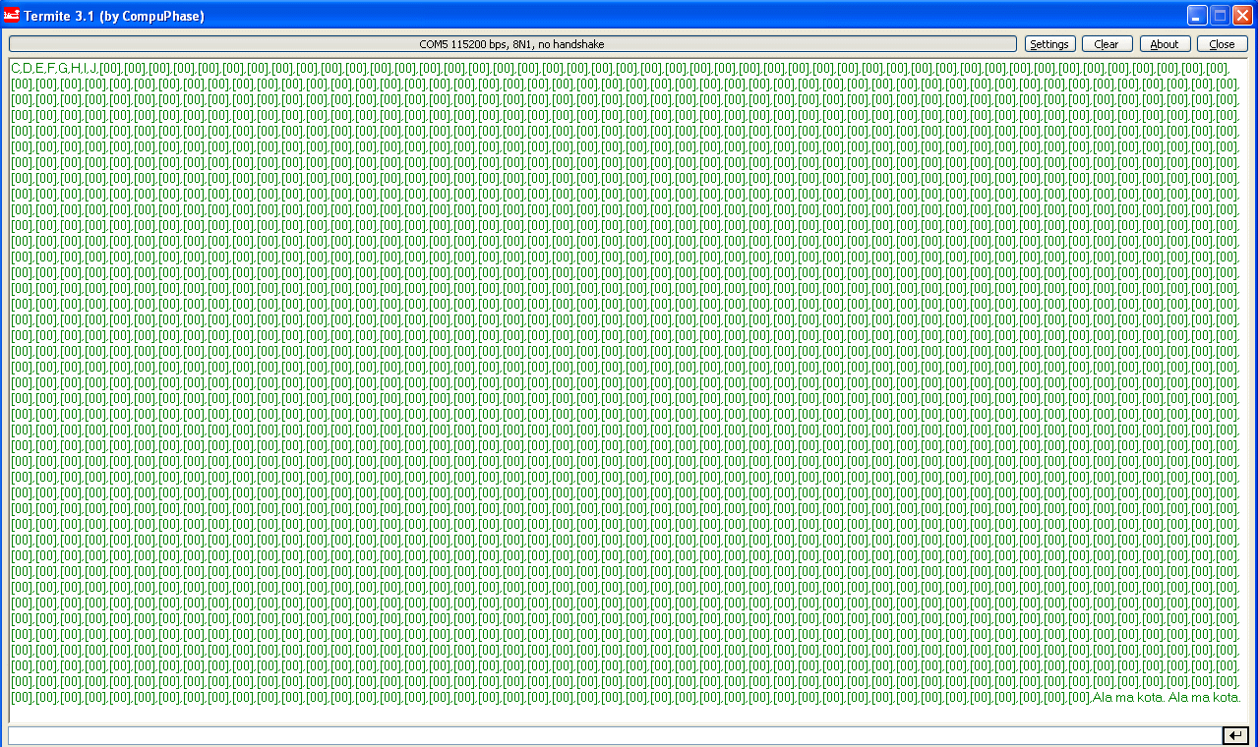This screenshot has height=747, width=1258.
Task: Maximize the Termite window
Action: 1220,16
